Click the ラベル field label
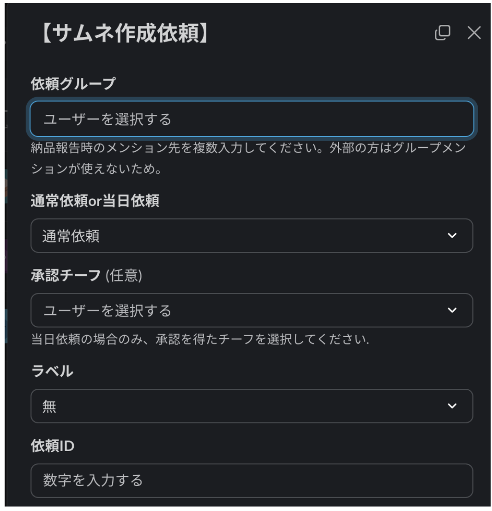The width and height of the screenshot is (492, 511). pyautogui.click(x=52, y=371)
